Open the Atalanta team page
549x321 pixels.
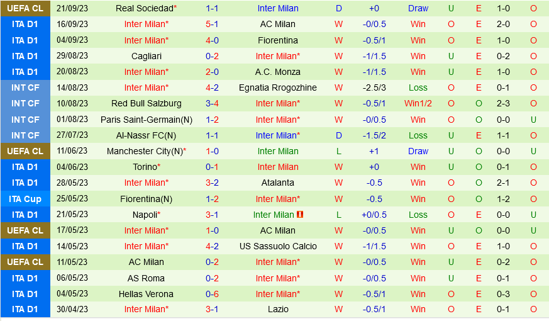click(x=278, y=183)
